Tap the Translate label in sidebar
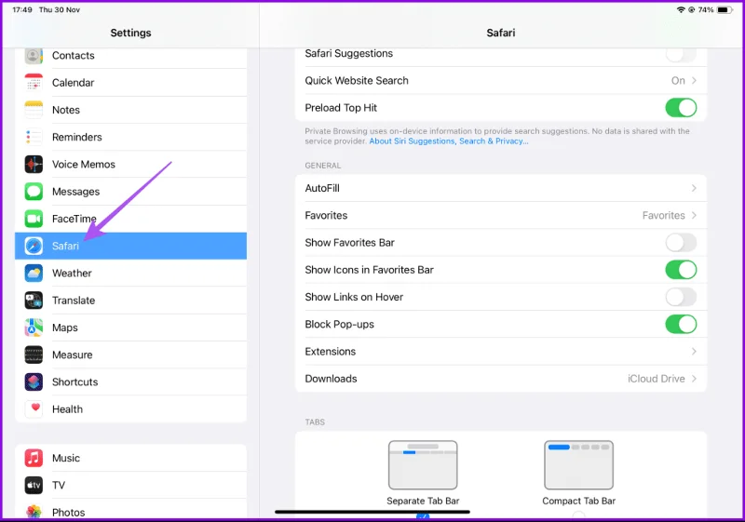The image size is (745, 522). 74,301
